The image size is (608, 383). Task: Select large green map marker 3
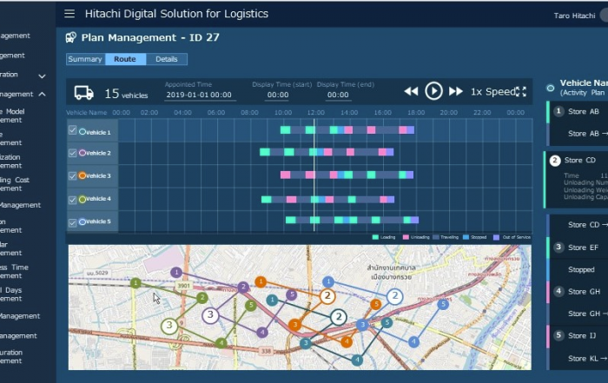(x=169, y=326)
